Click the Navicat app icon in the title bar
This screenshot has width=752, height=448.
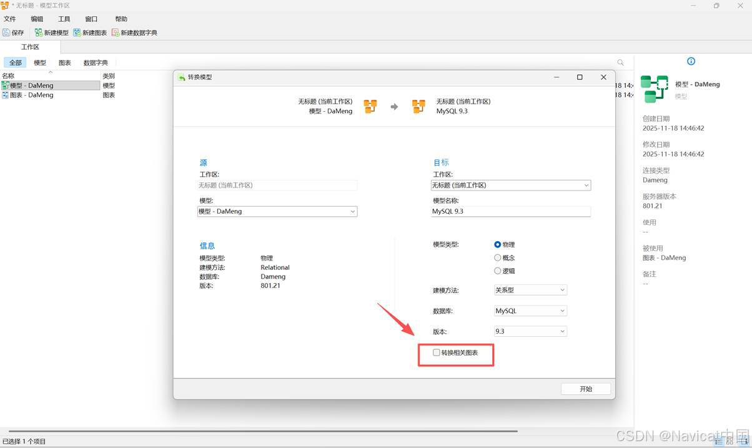pyautogui.click(x=5, y=6)
